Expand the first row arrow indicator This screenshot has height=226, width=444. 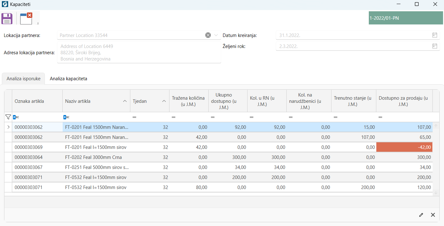[x=8, y=127]
